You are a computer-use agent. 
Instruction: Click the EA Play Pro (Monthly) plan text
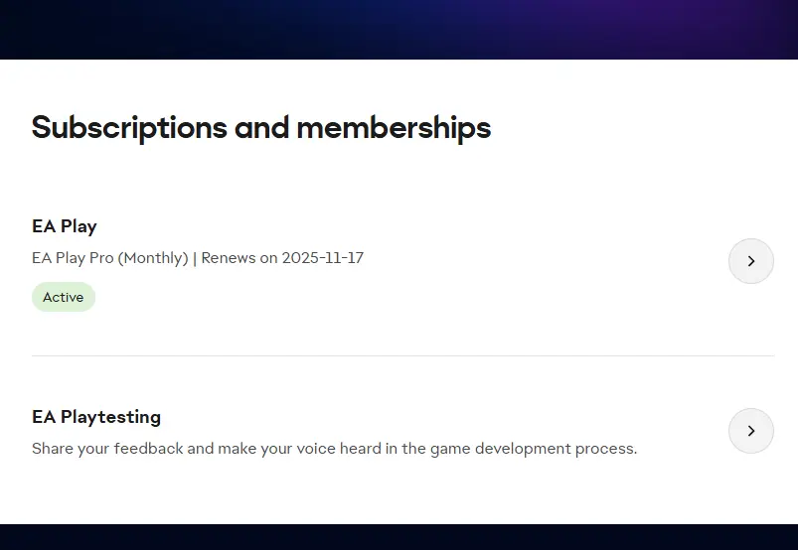coord(109,258)
